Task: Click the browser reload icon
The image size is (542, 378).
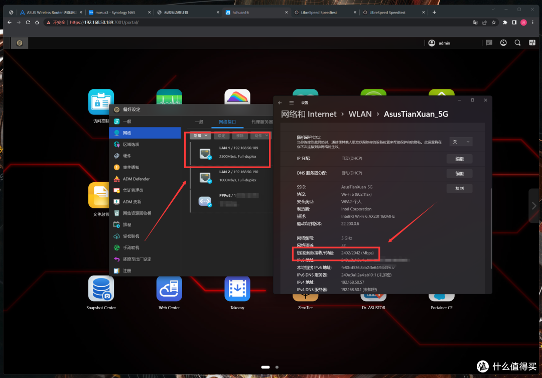Action: [28, 22]
